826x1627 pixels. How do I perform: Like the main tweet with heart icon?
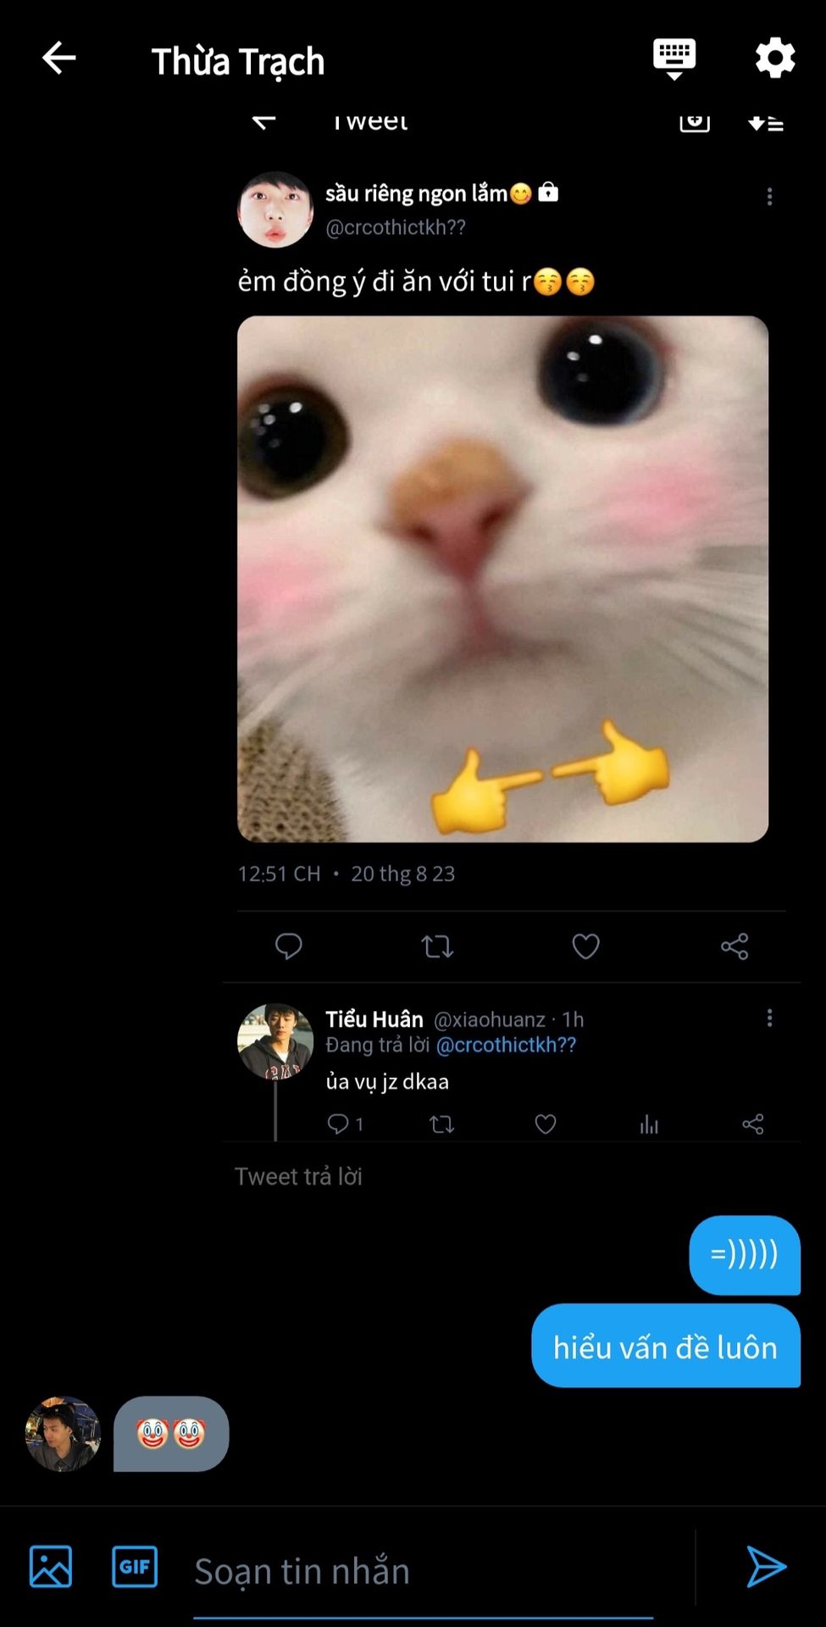[x=585, y=946]
